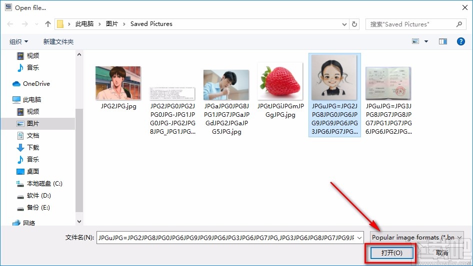Open the 组织 menu
473x266 pixels.
18,41
